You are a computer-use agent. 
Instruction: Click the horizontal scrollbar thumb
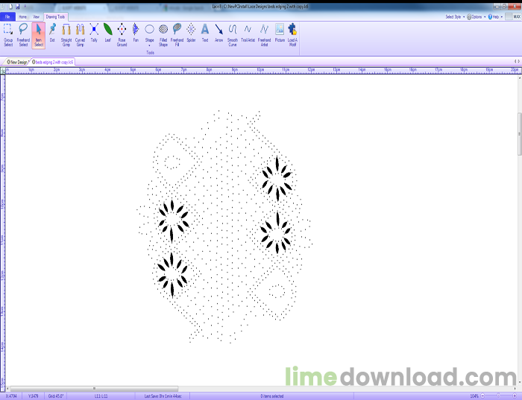point(94,388)
